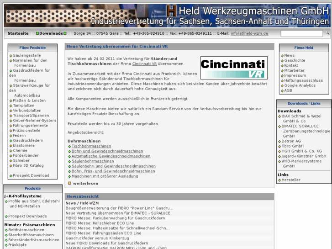The height and width of the screenshot is (249, 332).
Task: Open Tankplatten product link
Action: [x=23, y=106]
